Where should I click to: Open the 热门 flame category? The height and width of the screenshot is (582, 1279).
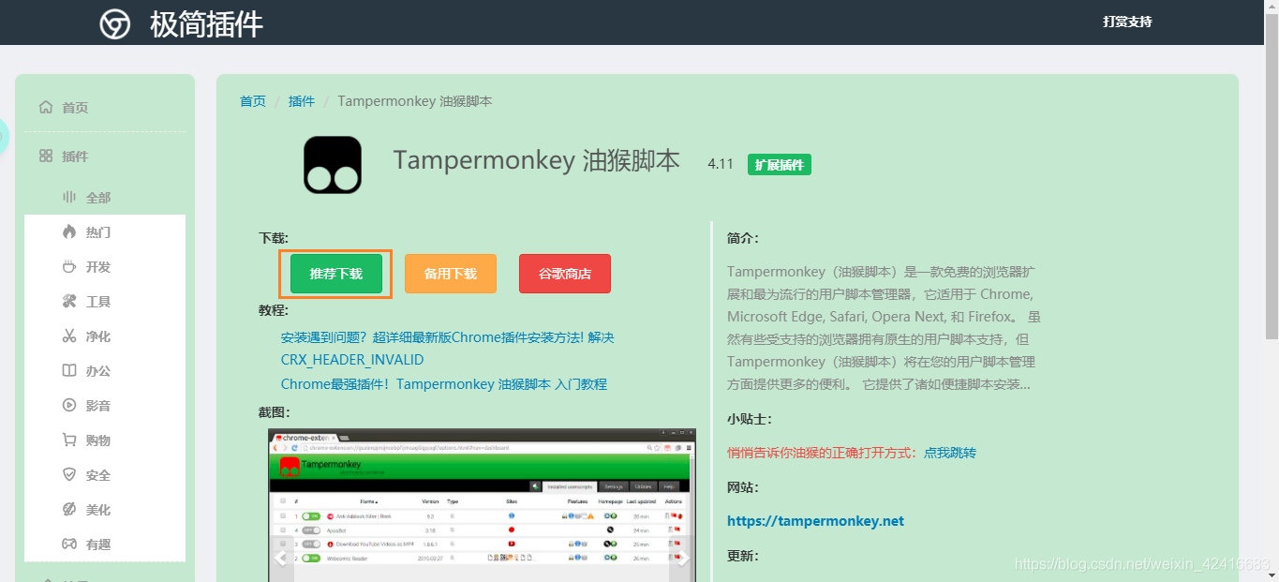86,232
